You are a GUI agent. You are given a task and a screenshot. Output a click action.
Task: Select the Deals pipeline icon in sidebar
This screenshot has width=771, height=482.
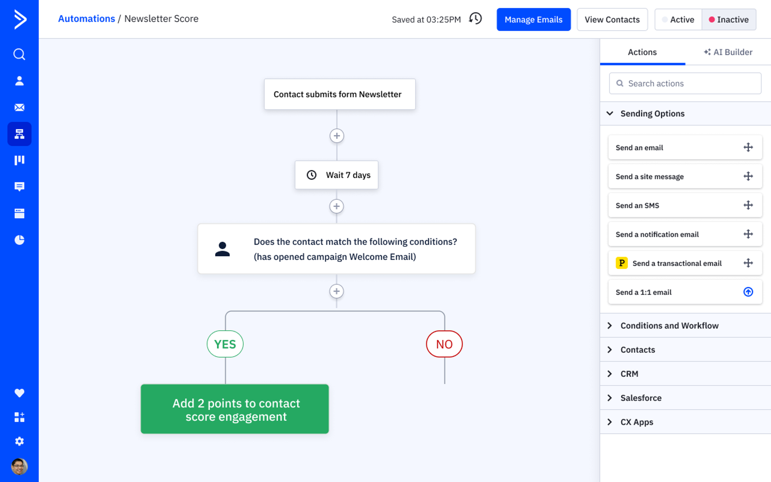(x=19, y=160)
